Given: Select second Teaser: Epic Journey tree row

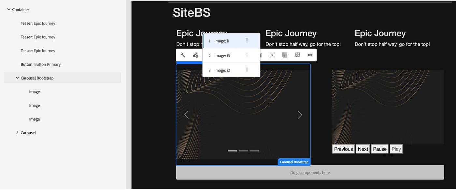Looking at the screenshot, I should (x=62, y=37).
